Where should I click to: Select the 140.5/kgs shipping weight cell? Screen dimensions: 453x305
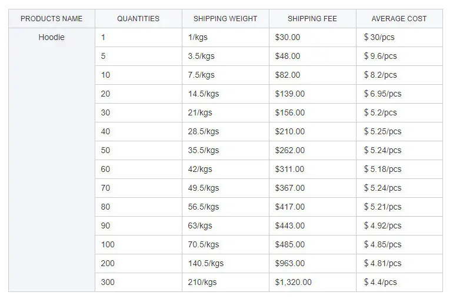pos(206,264)
